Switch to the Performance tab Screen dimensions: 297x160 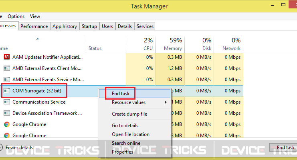tap(34, 26)
